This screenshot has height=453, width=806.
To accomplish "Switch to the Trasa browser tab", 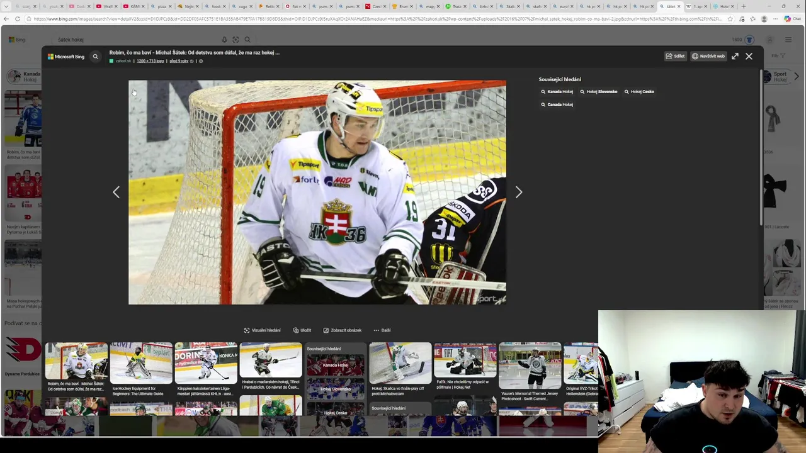I will pyautogui.click(x=457, y=6).
